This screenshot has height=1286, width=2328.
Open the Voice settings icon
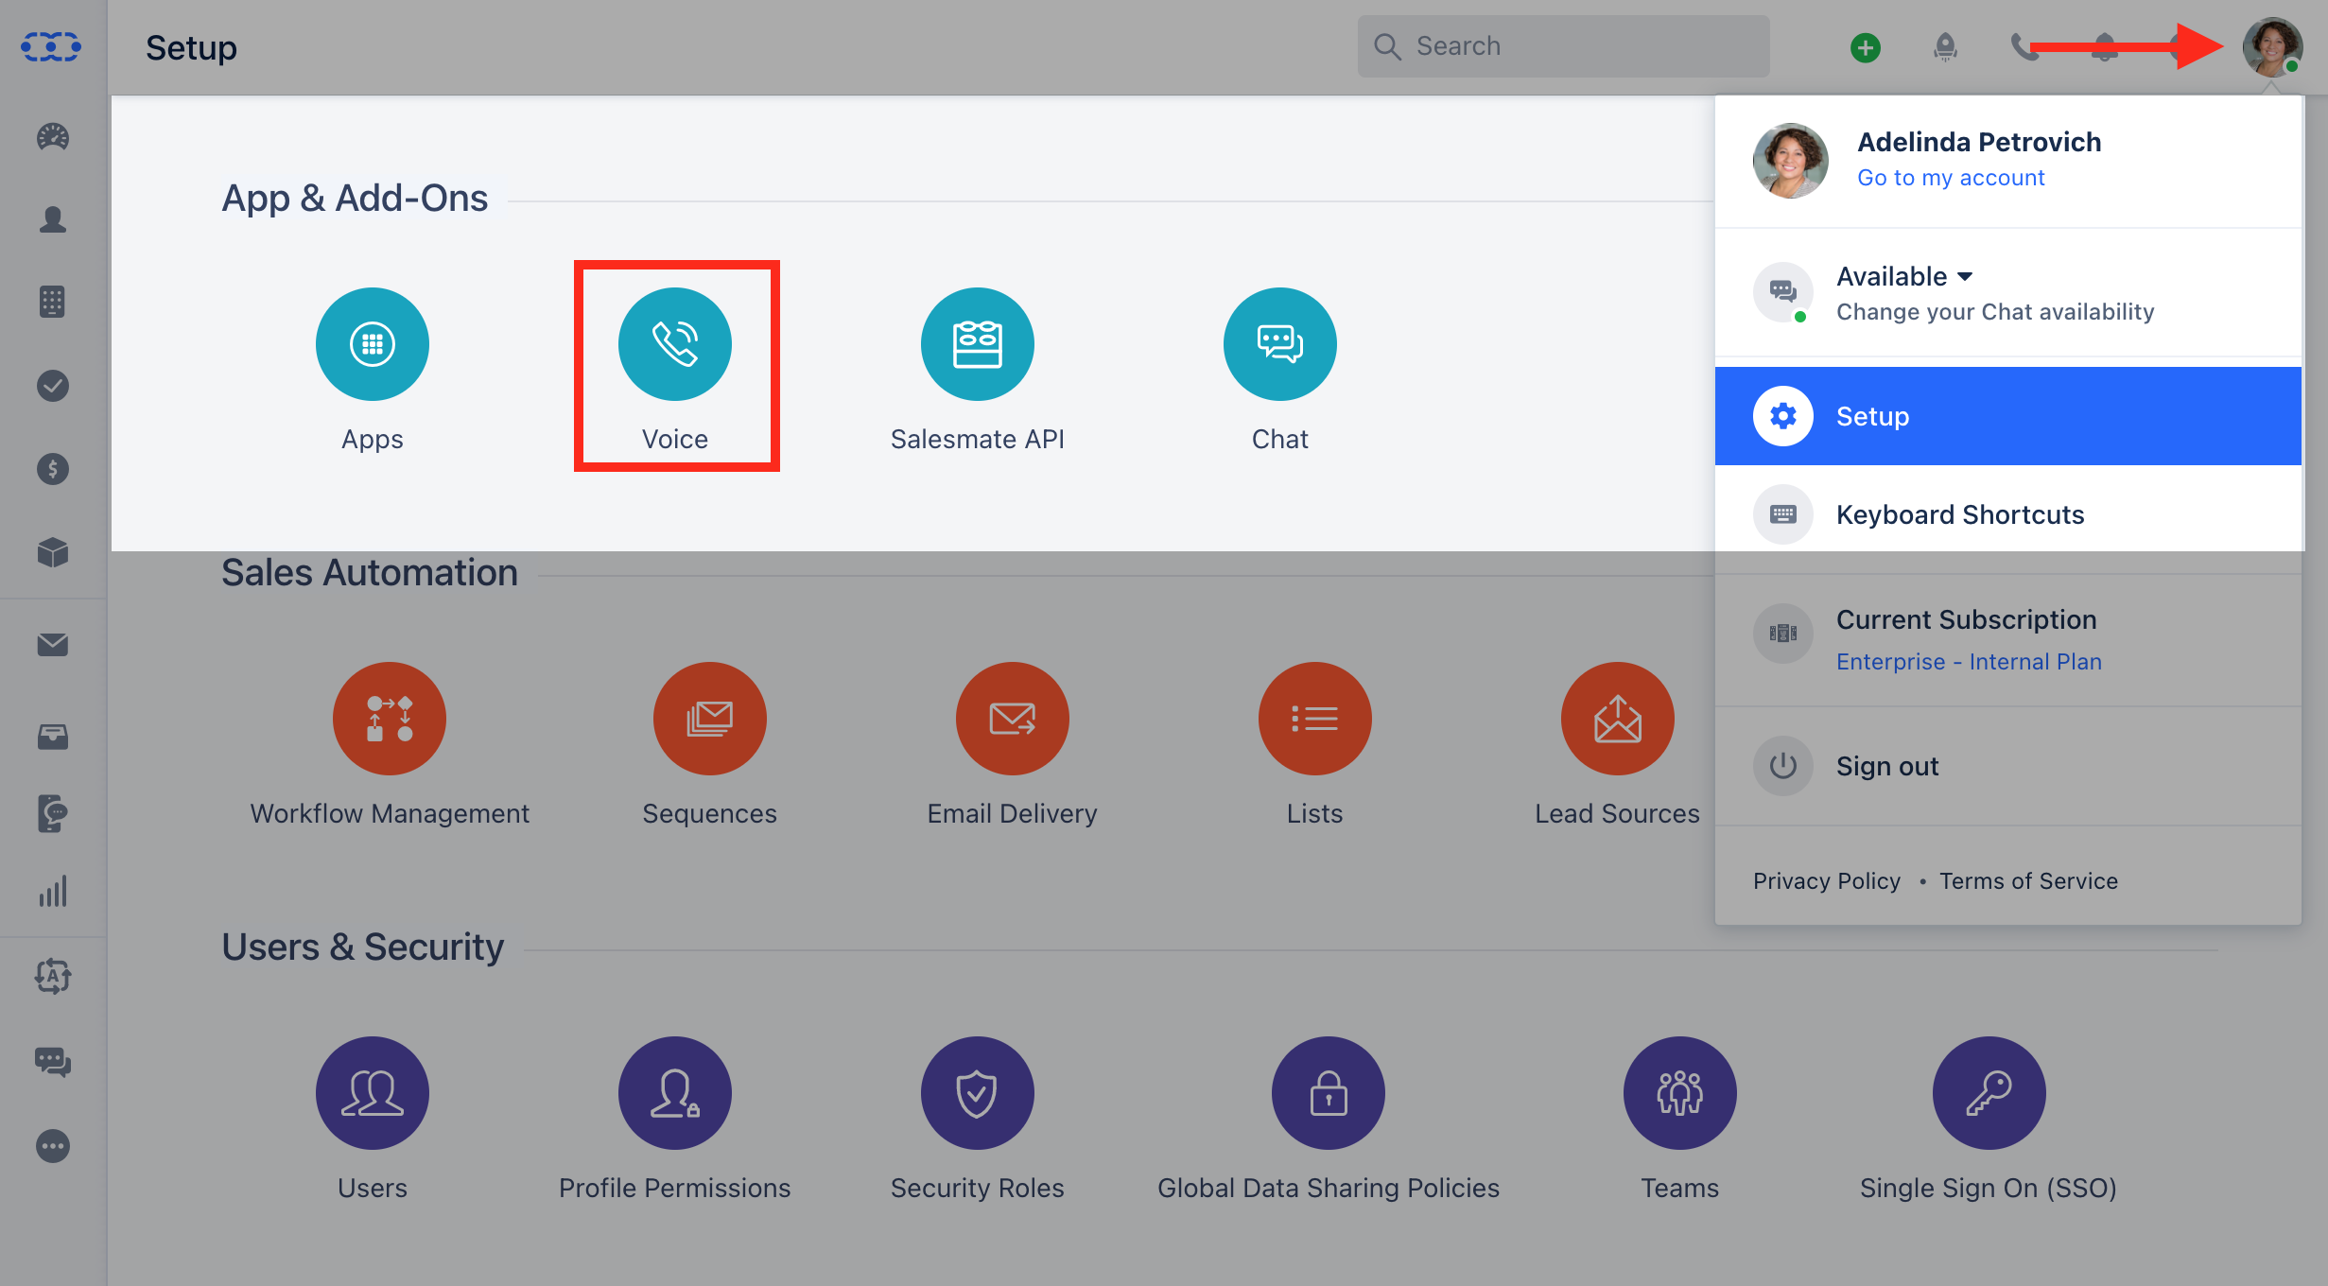(x=675, y=344)
